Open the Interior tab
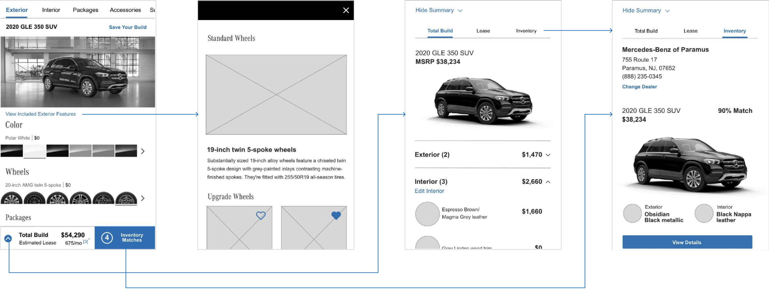Image resolution: width=769 pixels, height=292 pixels. pyautogui.click(x=51, y=10)
